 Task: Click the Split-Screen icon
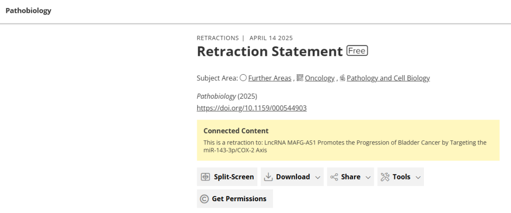point(205,177)
